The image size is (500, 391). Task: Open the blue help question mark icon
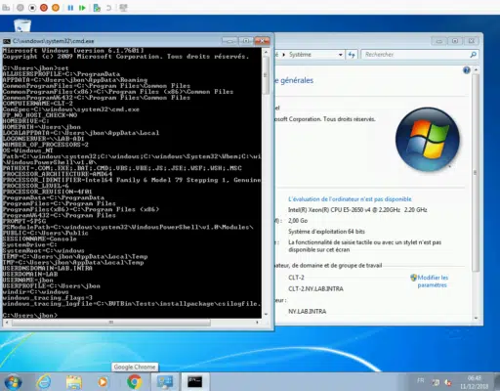coord(467,70)
